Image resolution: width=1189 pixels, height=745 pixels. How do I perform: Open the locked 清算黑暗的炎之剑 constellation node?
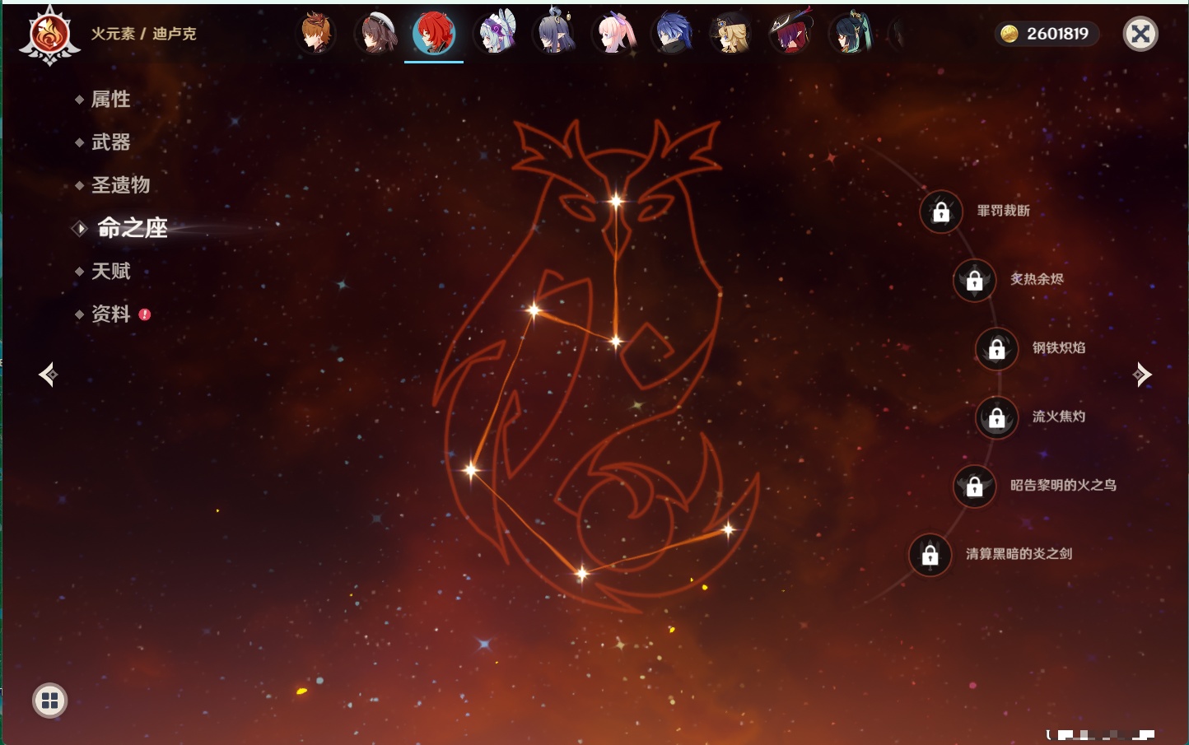pyautogui.click(x=930, y=555)
